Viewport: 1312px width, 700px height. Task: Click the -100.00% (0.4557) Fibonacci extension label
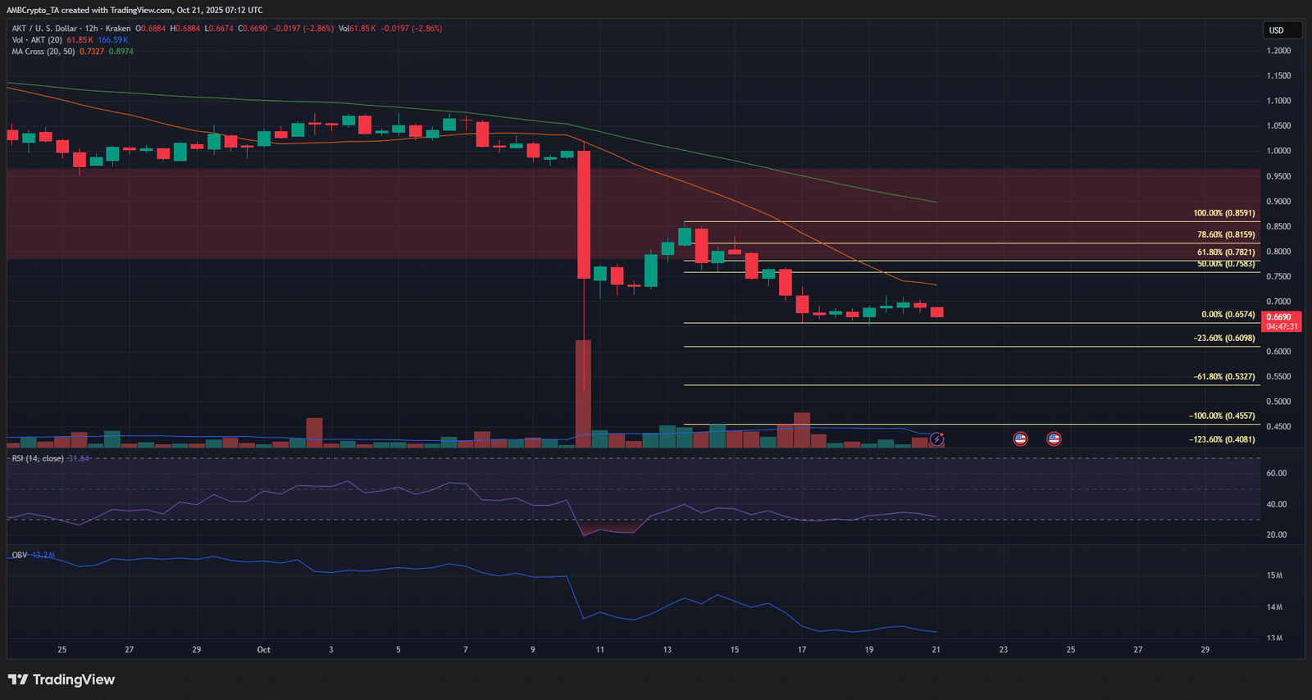1222,416
